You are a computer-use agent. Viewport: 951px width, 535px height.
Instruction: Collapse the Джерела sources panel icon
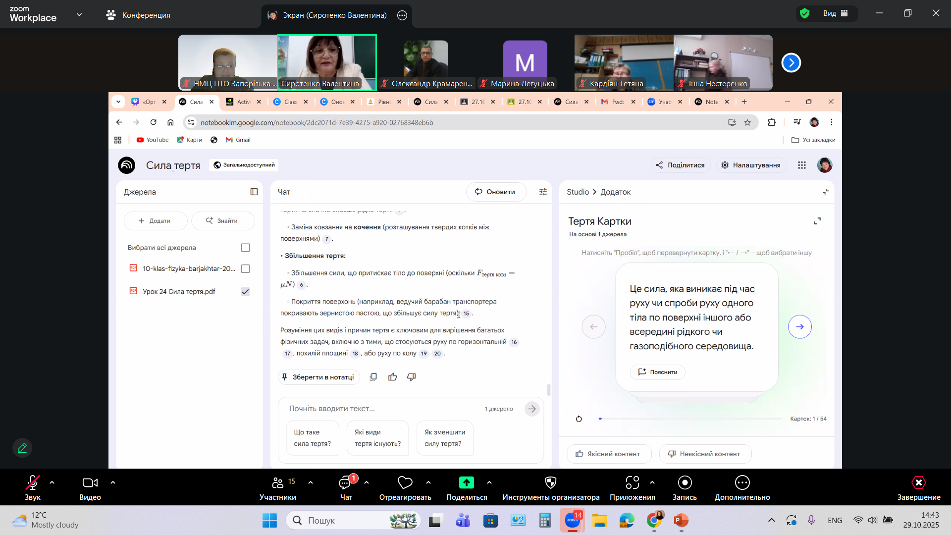[254, 192]
